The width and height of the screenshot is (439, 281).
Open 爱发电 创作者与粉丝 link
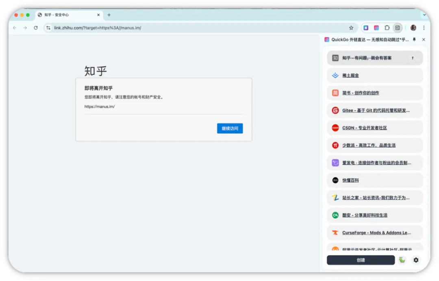click(376, 163)
